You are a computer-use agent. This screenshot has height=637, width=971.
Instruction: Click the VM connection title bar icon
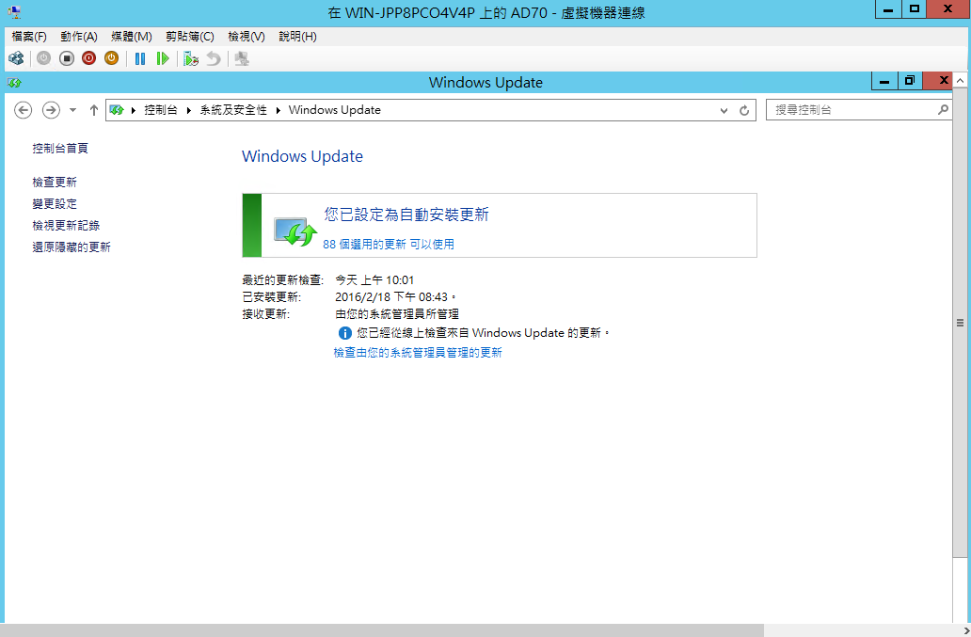13,11
